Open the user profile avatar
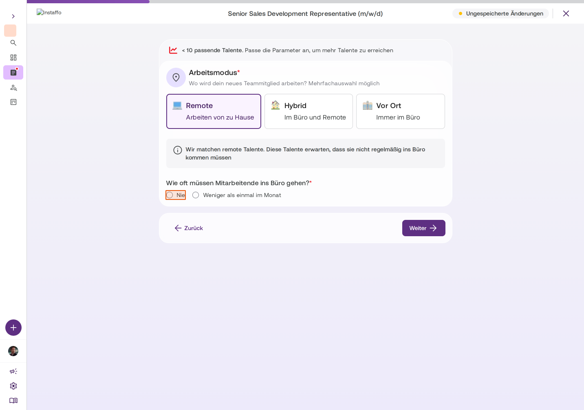 13,351
